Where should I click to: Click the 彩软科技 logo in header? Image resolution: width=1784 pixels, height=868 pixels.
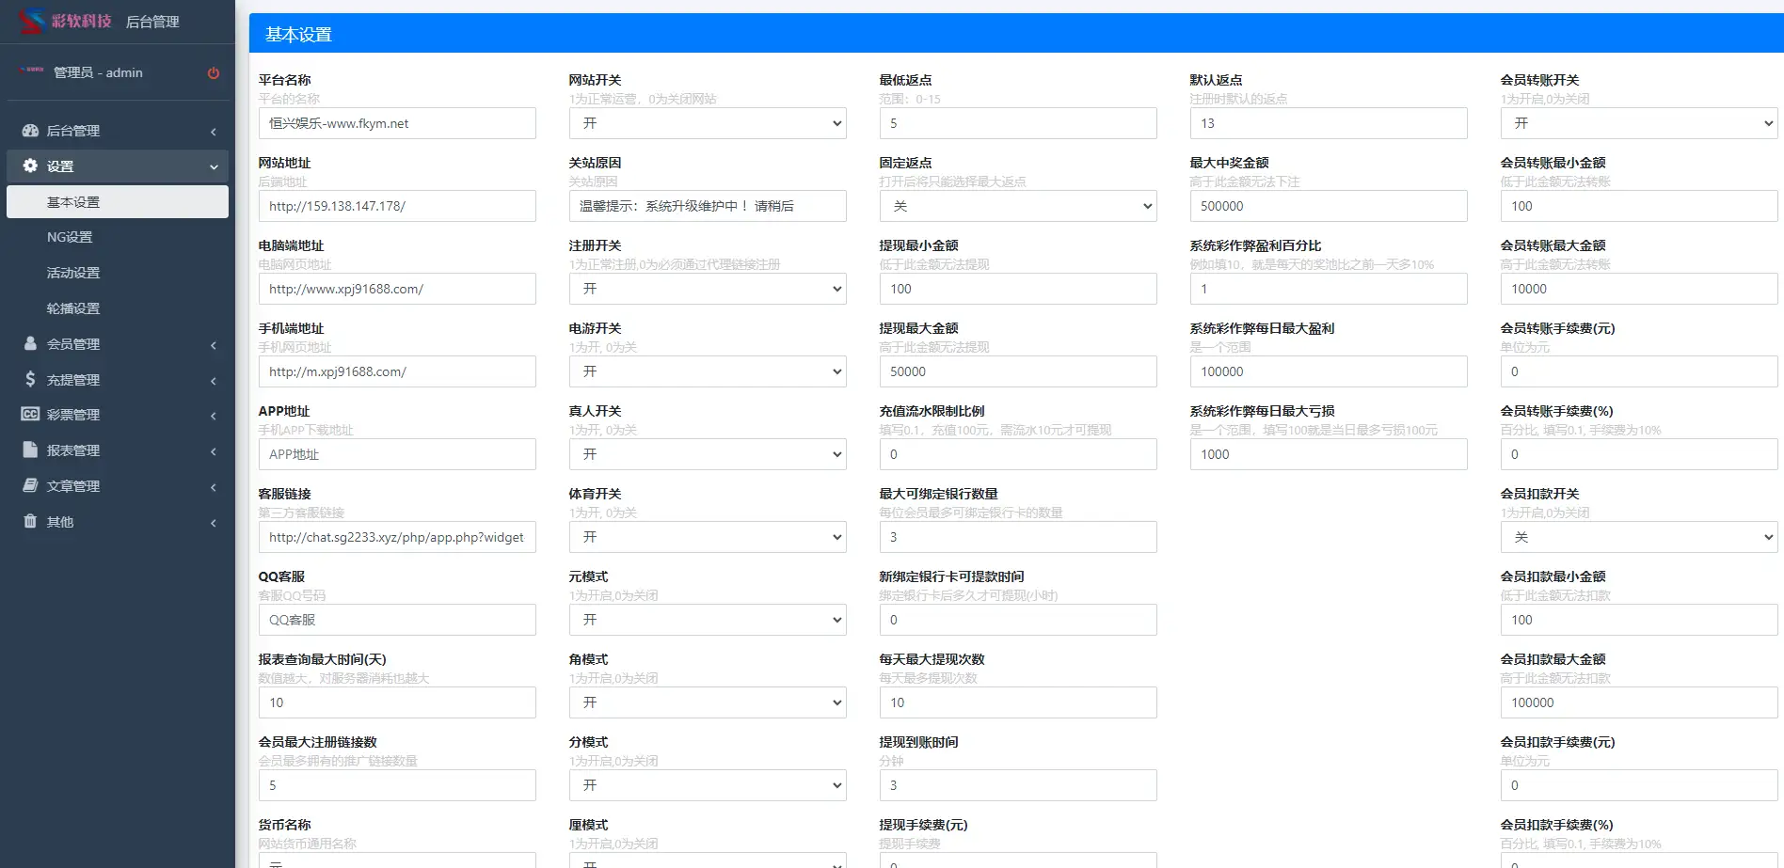click(66, 21)
